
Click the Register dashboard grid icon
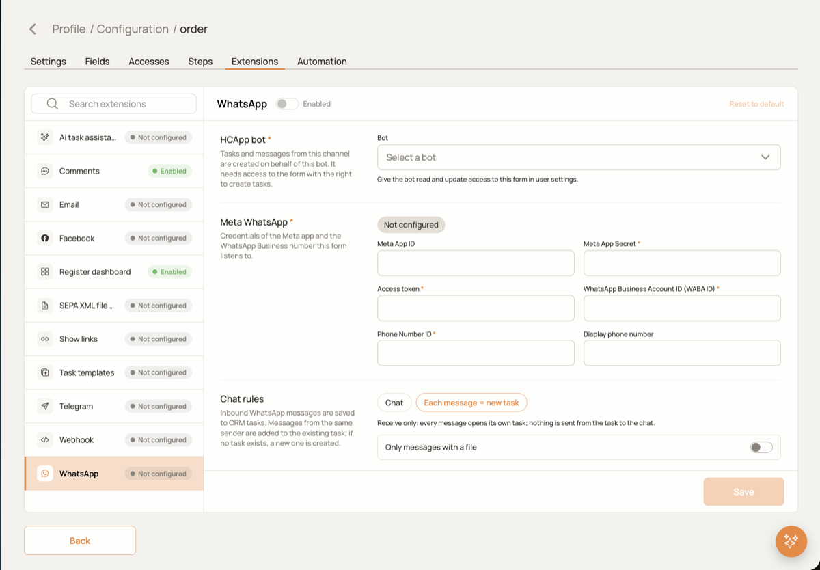pos(45,272)
